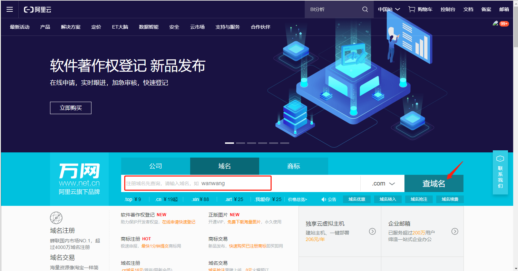The width and height of the screenshot is (518, 271).
Task: Open 解决方案 menu
Action: click(x=71, y=27)
